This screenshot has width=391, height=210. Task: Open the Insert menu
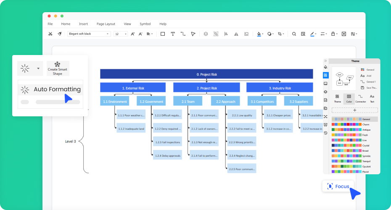[83, 24]
